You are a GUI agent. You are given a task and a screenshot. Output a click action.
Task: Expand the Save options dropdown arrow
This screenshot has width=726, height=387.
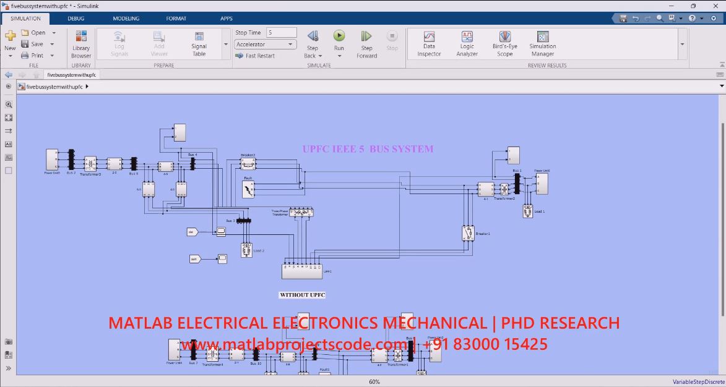[53, 45]
